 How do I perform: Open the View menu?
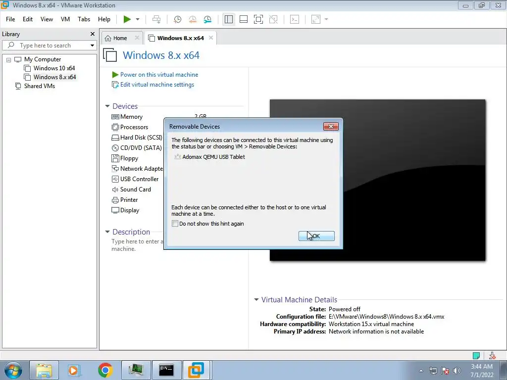point(47,19)
